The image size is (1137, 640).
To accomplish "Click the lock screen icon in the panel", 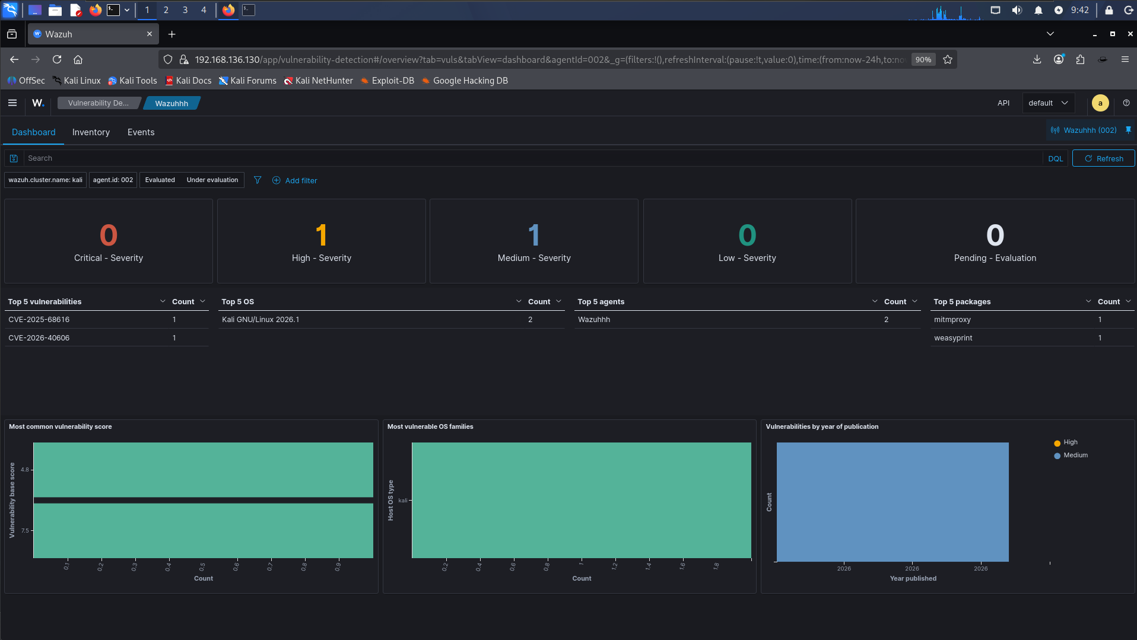I will (x=1109, y=10).
